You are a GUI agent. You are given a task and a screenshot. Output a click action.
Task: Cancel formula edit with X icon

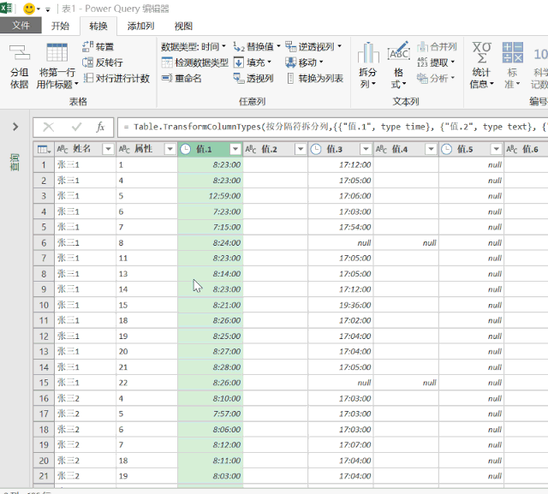[x=48, y=127]
